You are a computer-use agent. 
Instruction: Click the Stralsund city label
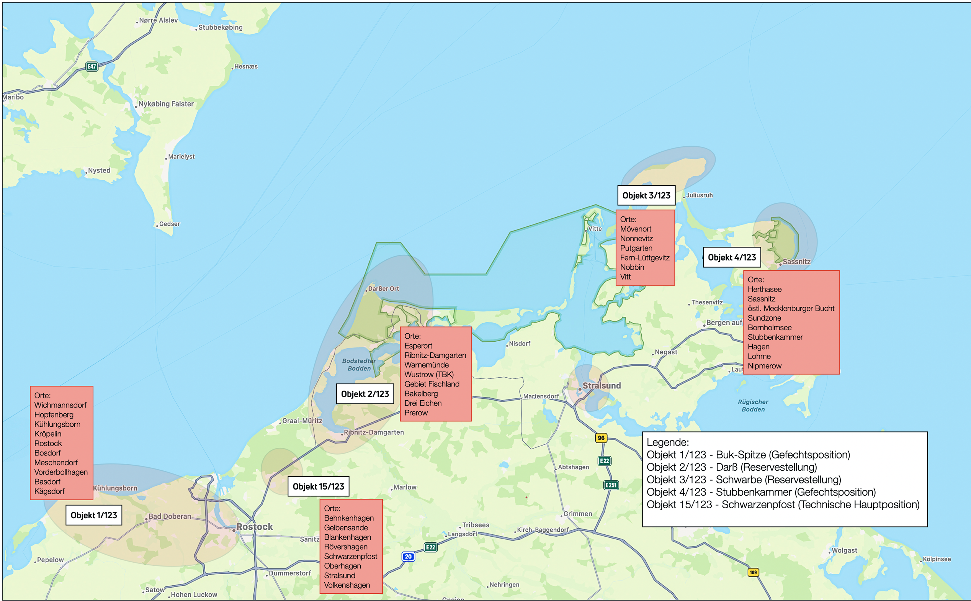[601, 386]
